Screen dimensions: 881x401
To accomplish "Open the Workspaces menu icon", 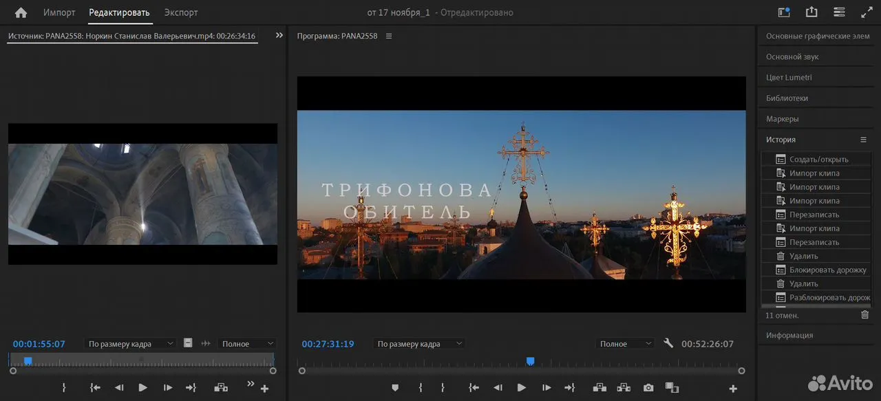I will coord(839,12).
